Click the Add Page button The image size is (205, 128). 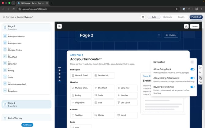click(27, 125)
